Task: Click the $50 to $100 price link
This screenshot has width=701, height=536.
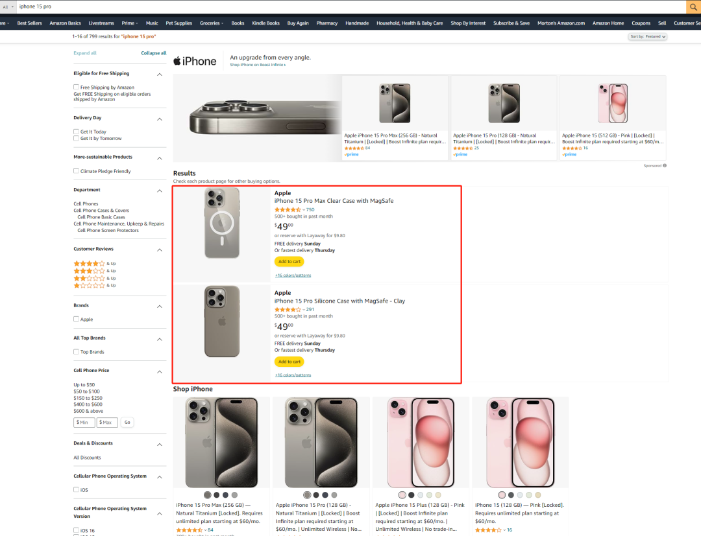Action: pos(86,391)
